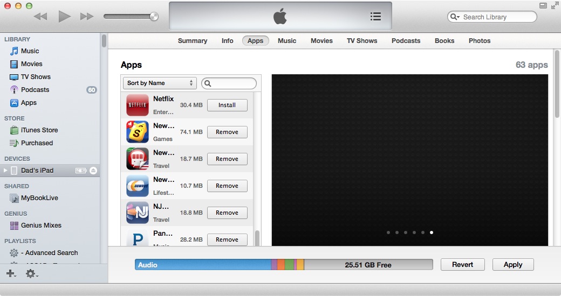Screen dimensions: 561x296
Task: Select the Apps tab
Action: [256, 41]
